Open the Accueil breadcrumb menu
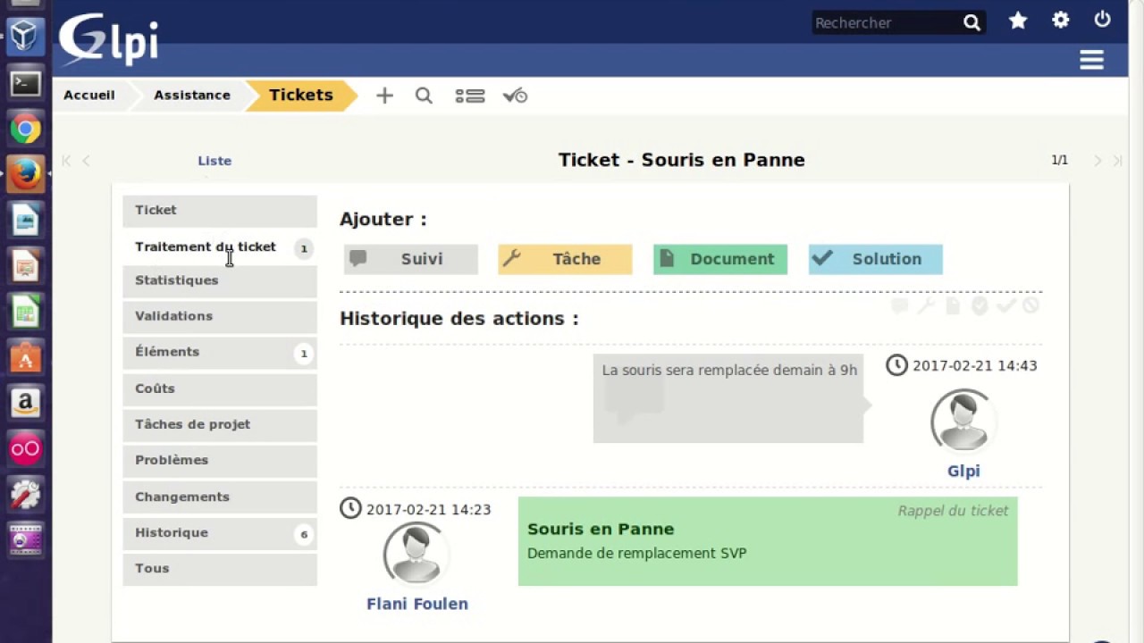This screenshot has width=1144, height=643. click(x=89, y=96)
